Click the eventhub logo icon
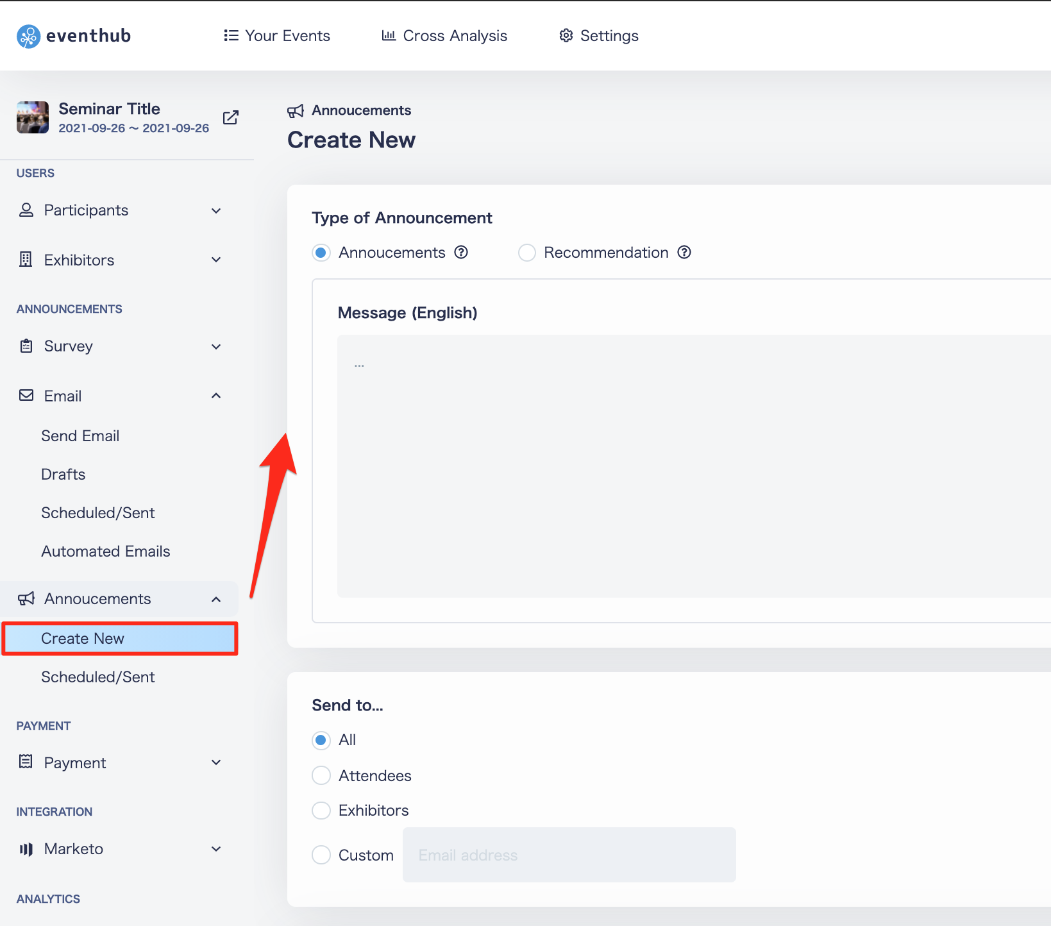Viewport: 1051px width, 926px height. click(28, 37)
